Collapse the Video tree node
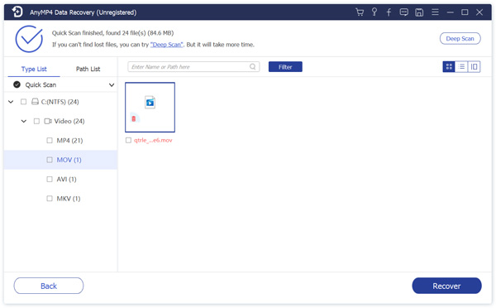Screen dimensions: 496x308 click(24, 121)
